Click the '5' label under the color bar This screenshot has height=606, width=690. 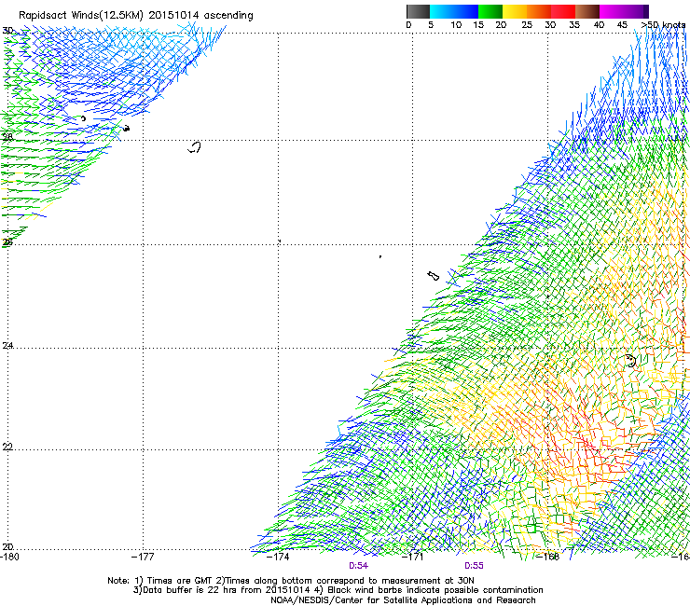coord(431,25)
